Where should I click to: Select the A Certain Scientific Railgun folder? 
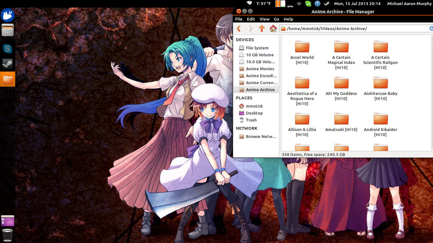[380, 55]
